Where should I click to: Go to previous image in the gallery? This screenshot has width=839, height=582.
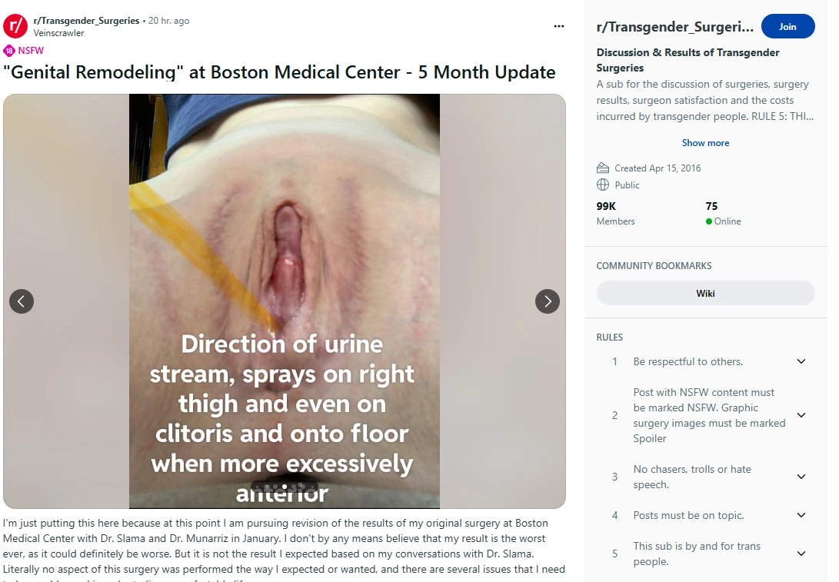tap(22, 301)
